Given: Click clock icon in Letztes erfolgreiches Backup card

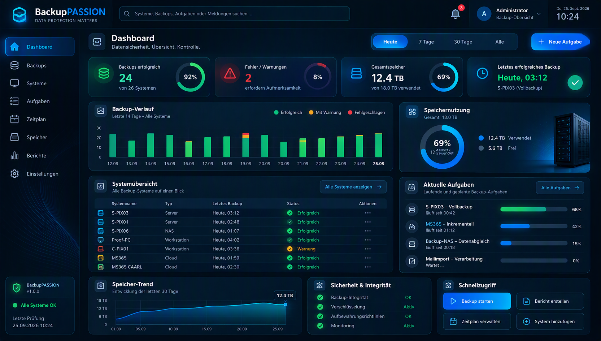Looking at the screenshot, I should 482,73.
